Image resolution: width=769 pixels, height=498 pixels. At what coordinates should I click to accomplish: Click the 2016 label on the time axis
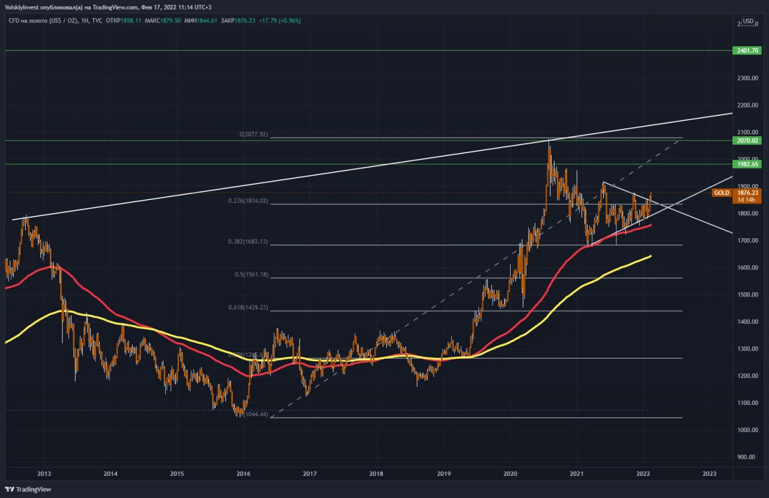tap(243, 473)
